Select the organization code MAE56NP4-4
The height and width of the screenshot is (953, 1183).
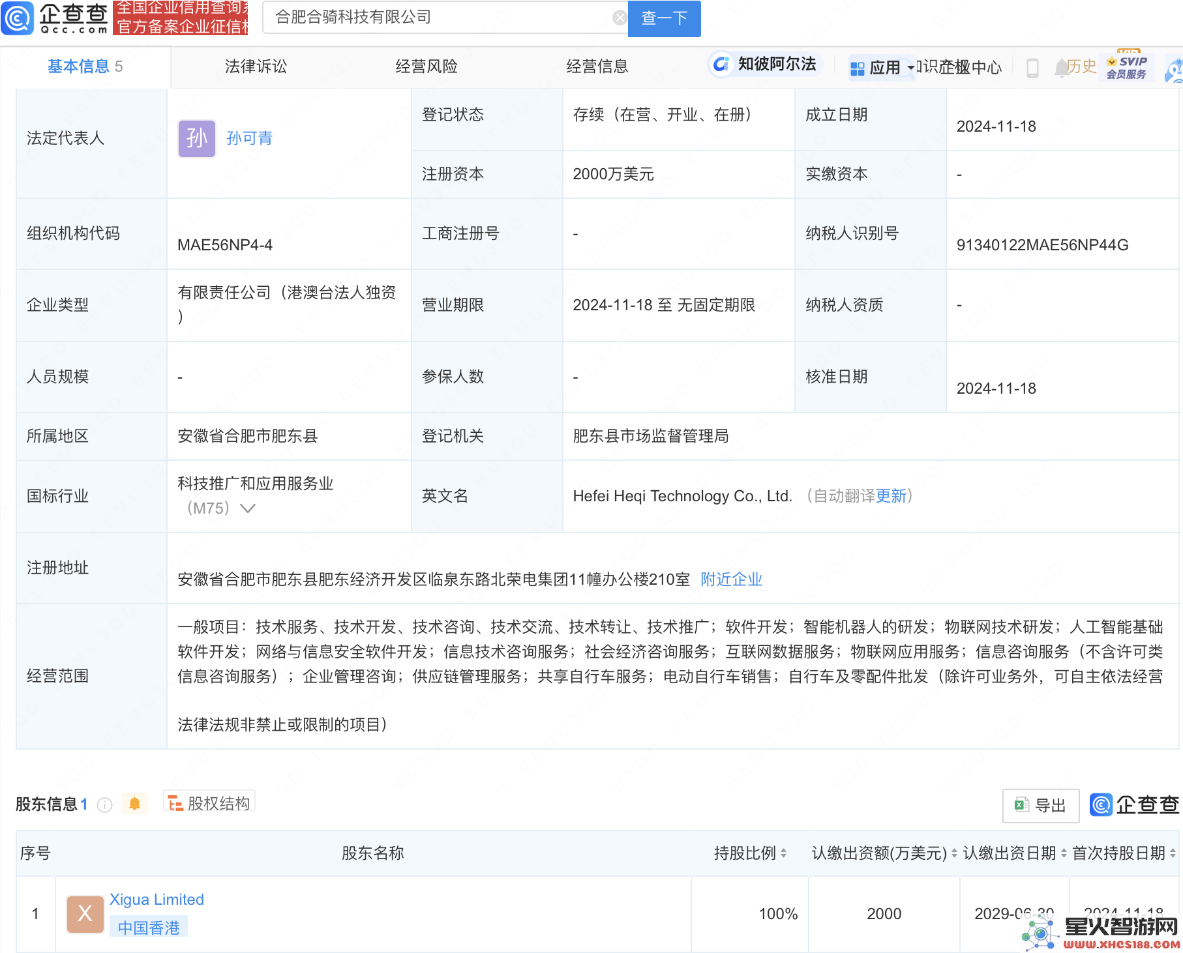(x=225, y=245)
